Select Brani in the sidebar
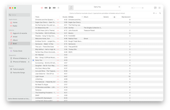170x110 pixels. [x=19, y=43]
